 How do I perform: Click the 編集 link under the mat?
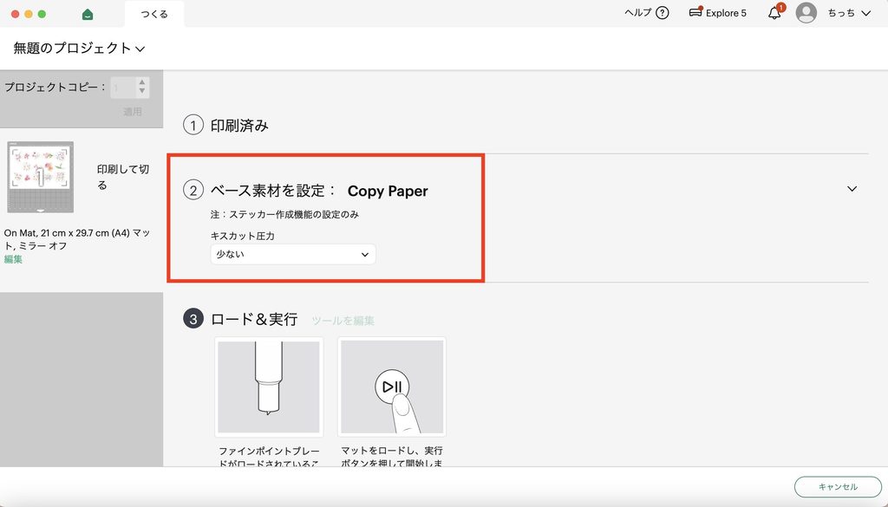(x=13, y=259)
